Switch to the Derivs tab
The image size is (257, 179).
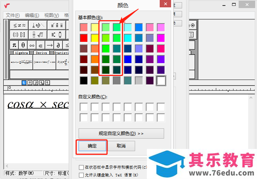(x=41, y=52)
